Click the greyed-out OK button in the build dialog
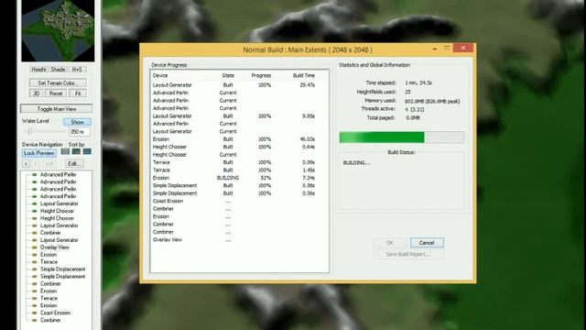Image resolution: width=586 pixels, height=330 pixels. pyautogui.click(x=389, y=243)
